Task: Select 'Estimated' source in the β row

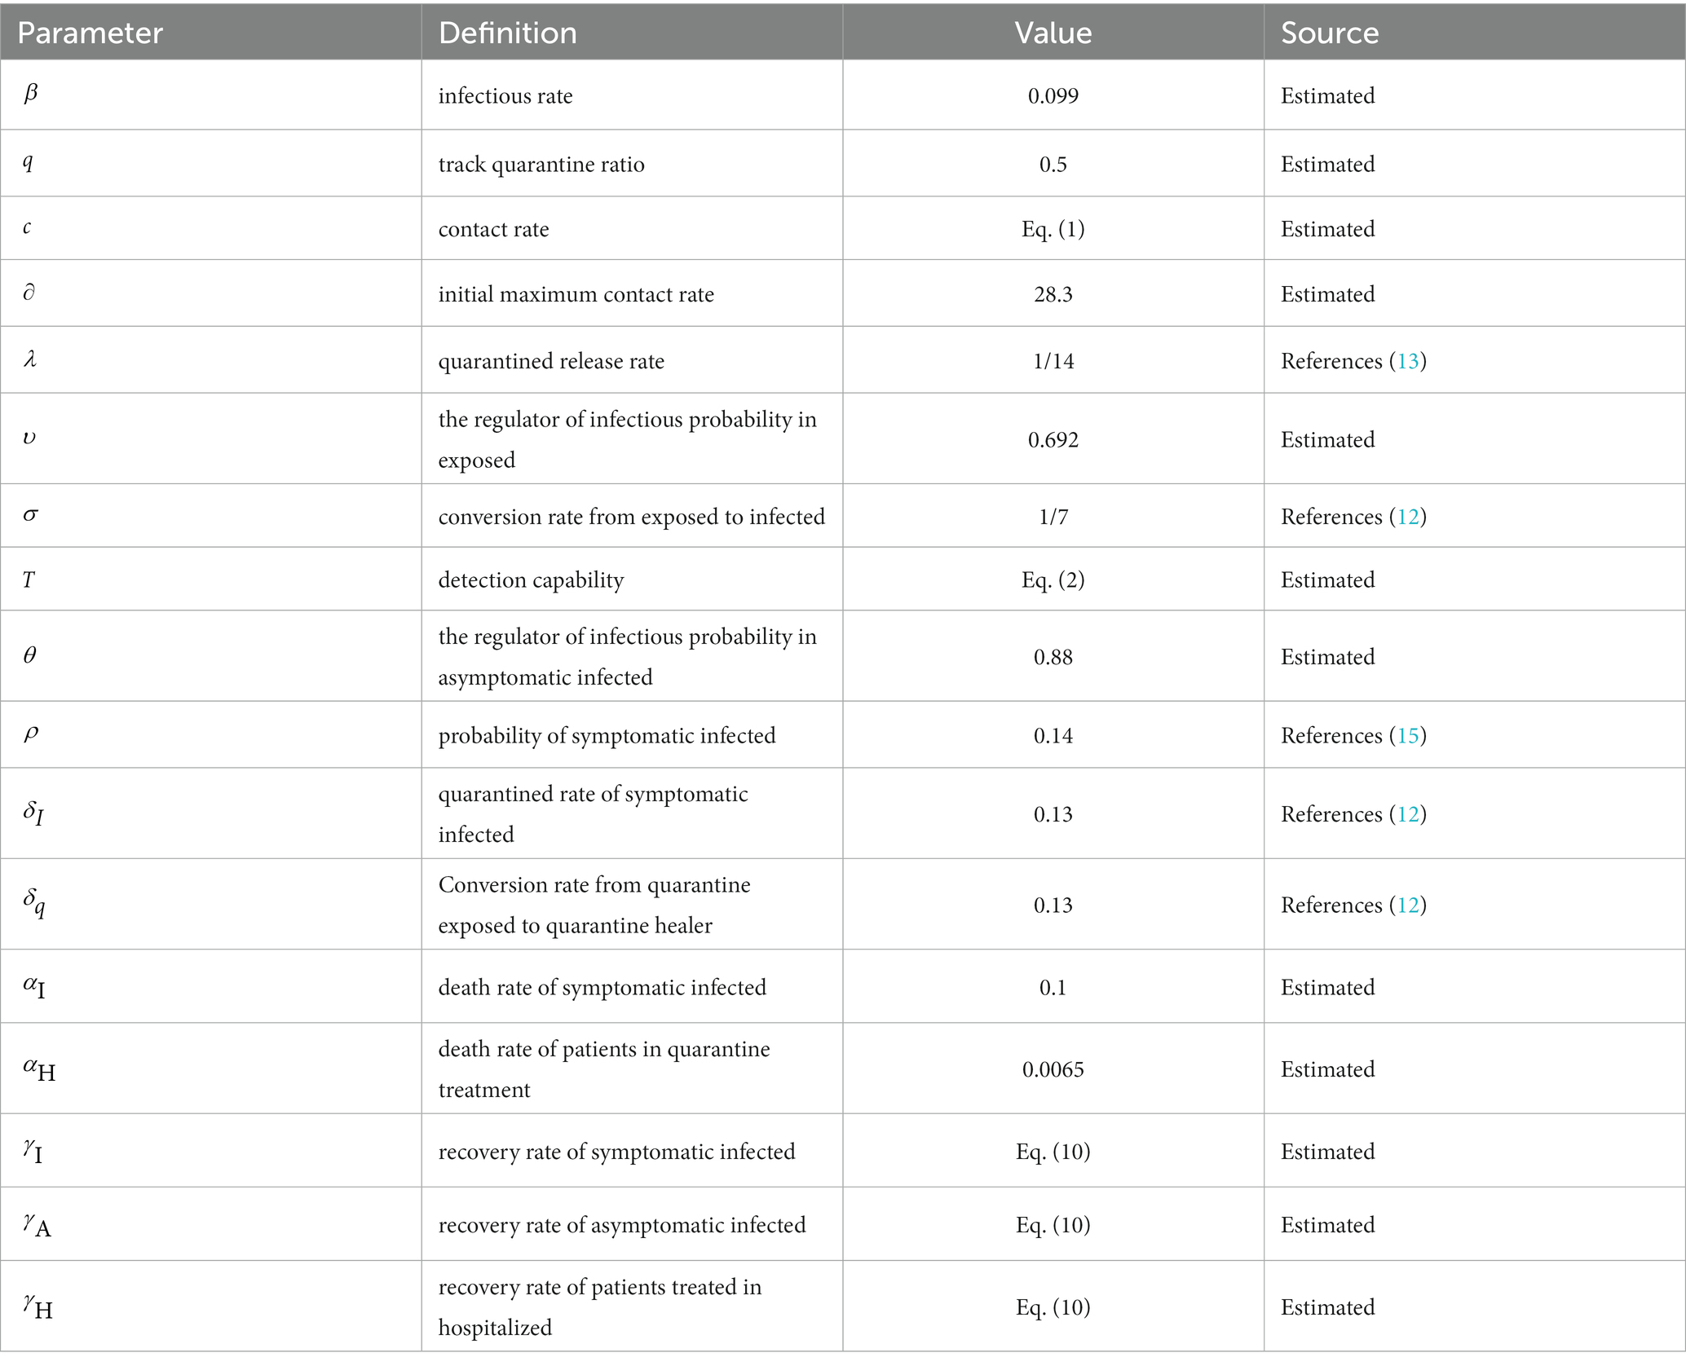Action: 1328,96
